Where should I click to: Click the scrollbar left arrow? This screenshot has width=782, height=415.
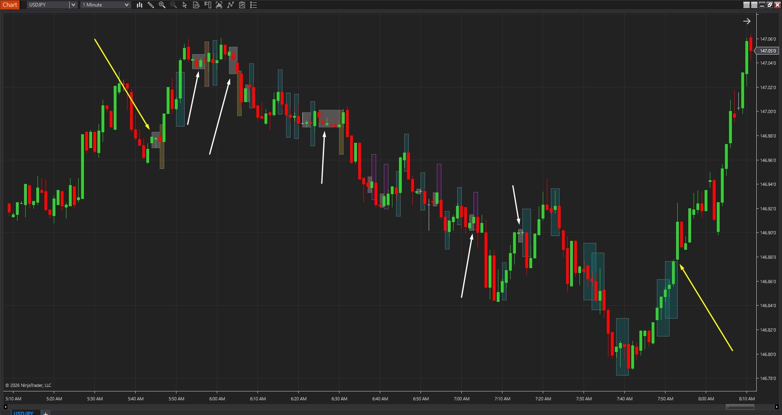click(5, 407)
